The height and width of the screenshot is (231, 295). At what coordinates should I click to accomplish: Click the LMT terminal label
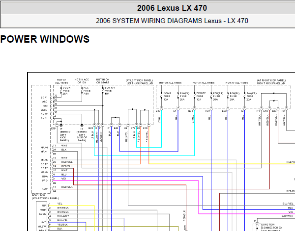[x=43, y=222]
